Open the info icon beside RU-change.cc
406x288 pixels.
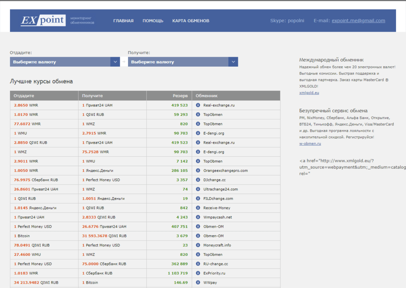click(x=198, y=264)
